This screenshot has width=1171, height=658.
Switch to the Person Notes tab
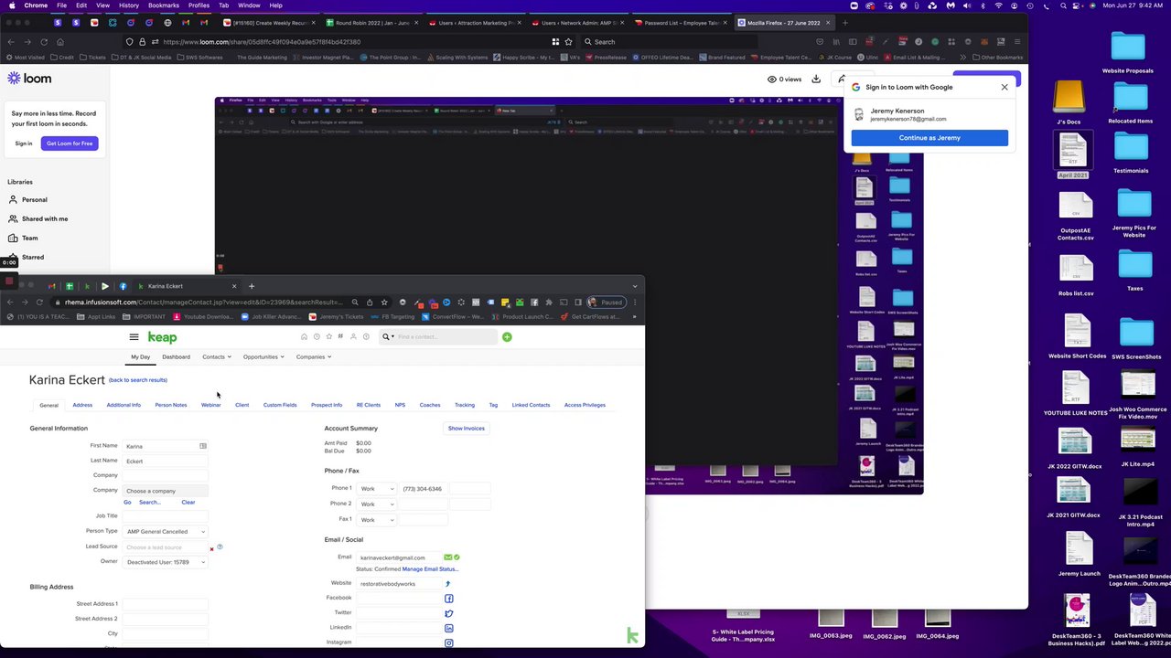pos(170,405)
